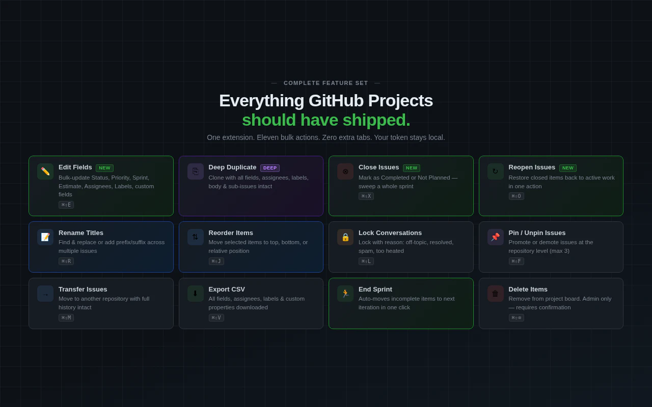Click the refresh icon on Reopen Issues card
Image resolution: width=652 pixels, height=407 pixels.
(495, 171)
